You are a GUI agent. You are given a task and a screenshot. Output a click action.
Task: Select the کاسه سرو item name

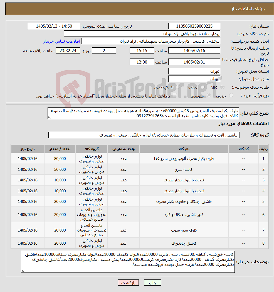[x=184, y=169]
